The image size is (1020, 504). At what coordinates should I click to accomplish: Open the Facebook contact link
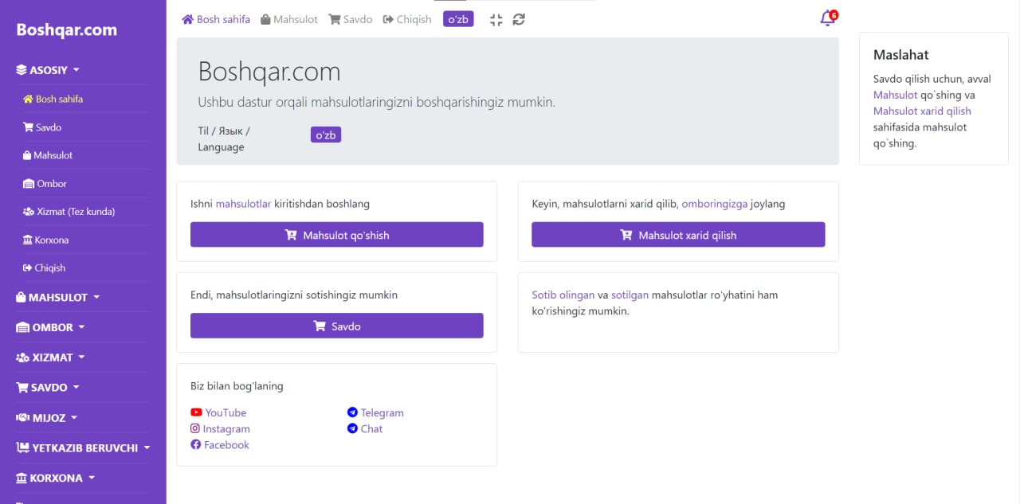point(226,445)
